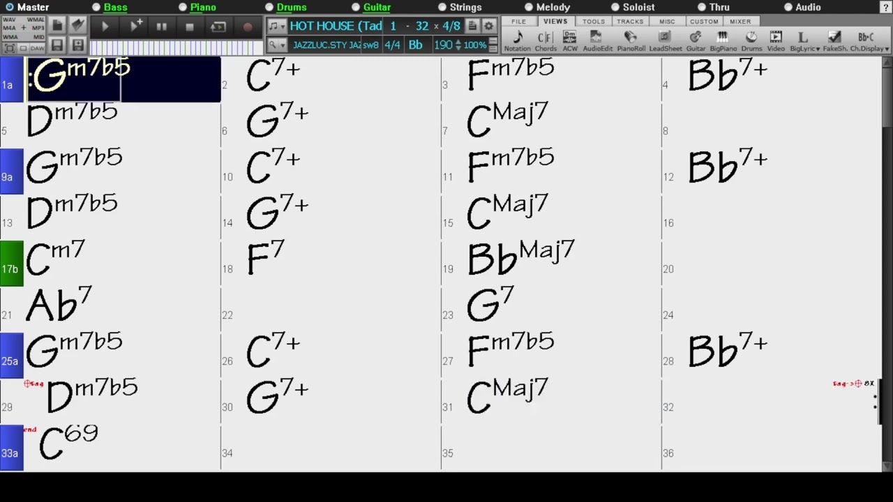This screenshot has height=502, width=893.
Task: Open the Ch.Display dropdown menu
Action: [x=869, y=40]
